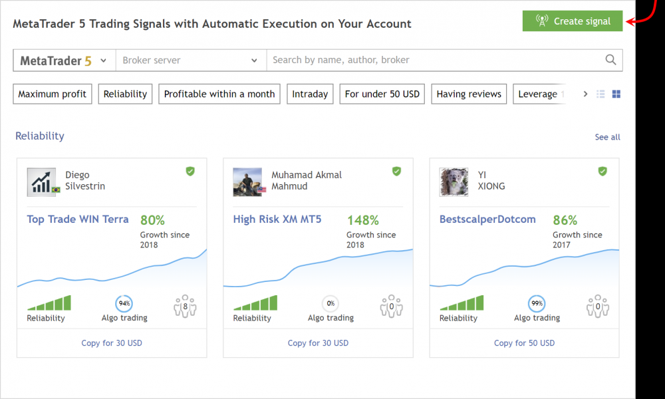This screenshot has height=399, width=665.
Task: Select the Leverage filter tag
Action: 539,94
